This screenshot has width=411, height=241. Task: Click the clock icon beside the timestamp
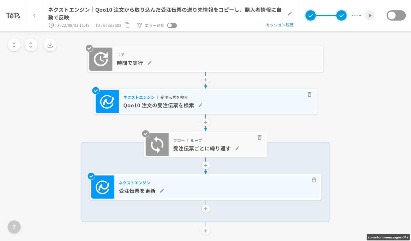(51, 25)
